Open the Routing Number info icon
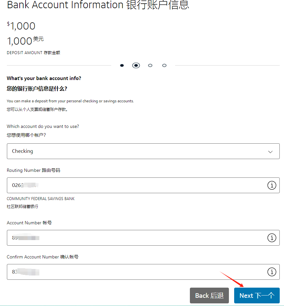Viewport: 284px width, 306px height. click(272, 185)
